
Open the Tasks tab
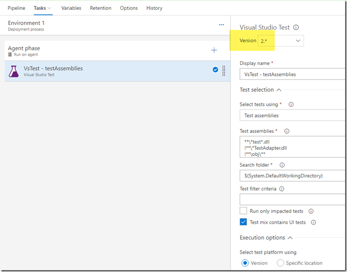click(x=40, y=8)
